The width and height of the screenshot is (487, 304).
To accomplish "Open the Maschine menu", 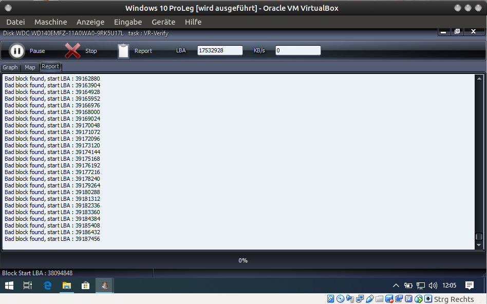I will [x=51, y=22].
